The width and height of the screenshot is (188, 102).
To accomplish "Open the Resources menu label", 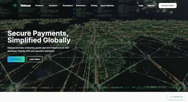I will 80,6.
